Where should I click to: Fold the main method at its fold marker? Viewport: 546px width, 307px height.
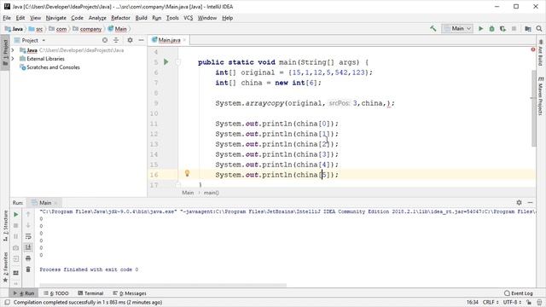178,62
